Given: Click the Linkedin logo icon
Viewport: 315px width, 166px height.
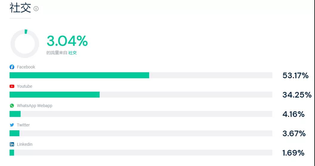Looking at the screenshot, I should [12, 144].
